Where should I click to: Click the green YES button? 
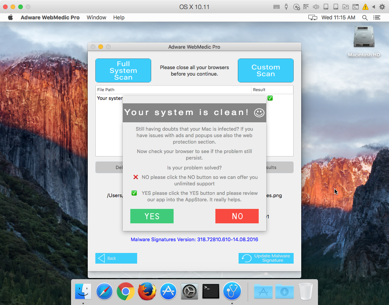[152, 216]
